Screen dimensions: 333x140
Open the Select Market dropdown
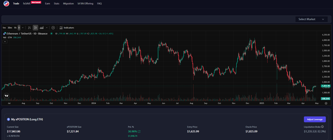pyautogui.click(x=311, y=19)
